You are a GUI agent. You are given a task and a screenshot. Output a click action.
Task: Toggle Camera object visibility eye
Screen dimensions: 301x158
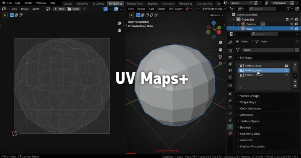(x=292, y=24)
